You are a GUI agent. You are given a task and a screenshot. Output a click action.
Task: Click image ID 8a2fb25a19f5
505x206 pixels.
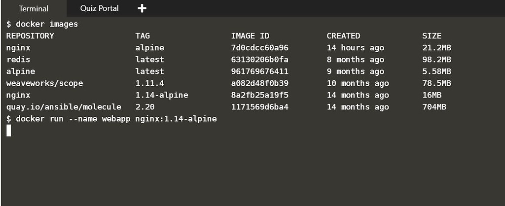click(x=259, y=95)
